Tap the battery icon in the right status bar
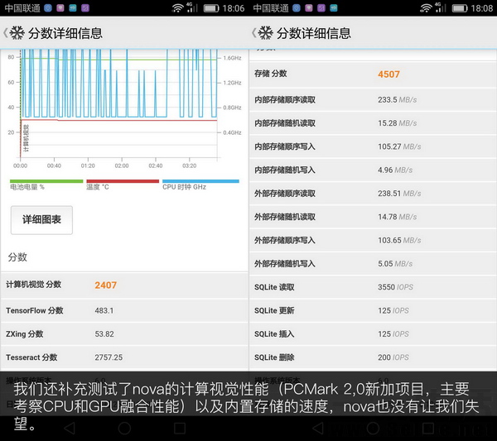The height and width of the screenshot is (441, 497). point(460,8)
